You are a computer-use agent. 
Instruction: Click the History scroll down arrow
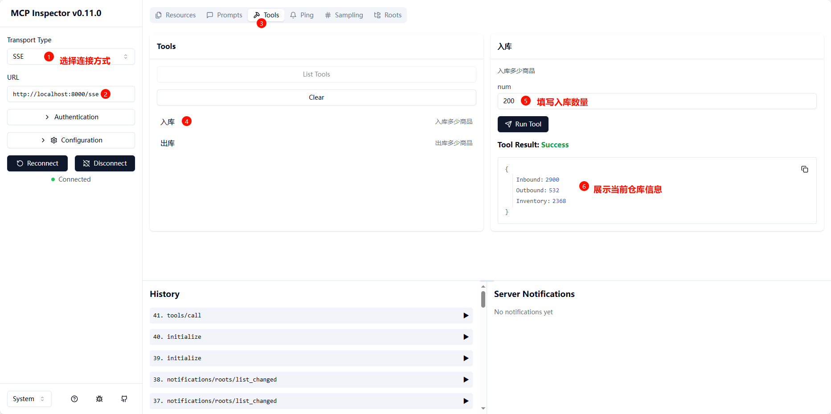(483, 408)
